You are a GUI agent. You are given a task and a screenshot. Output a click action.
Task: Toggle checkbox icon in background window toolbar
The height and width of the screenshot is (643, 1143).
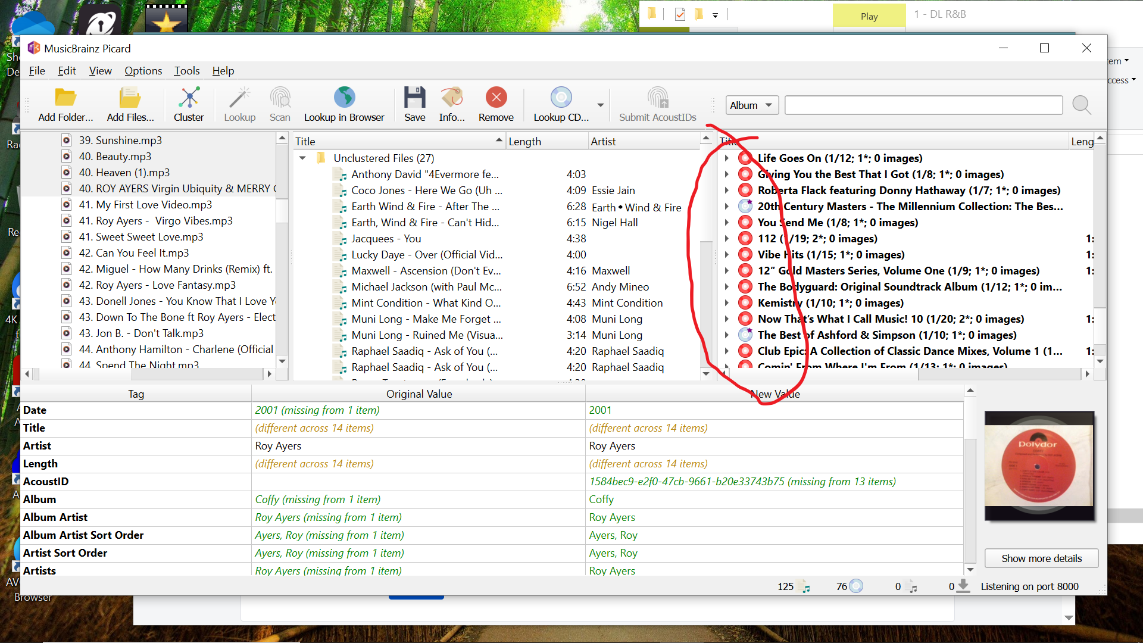680,14
